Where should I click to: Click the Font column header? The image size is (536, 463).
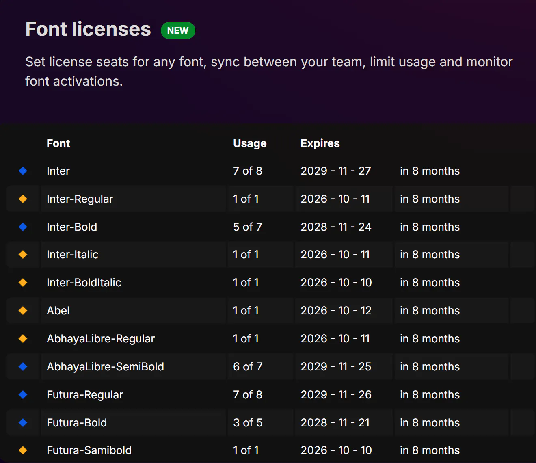(58, 143)
